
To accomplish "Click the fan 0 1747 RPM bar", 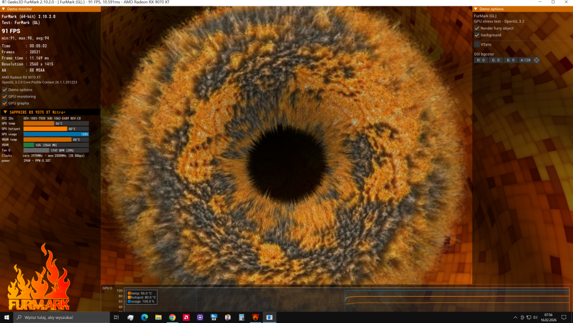I will click(56, 150).
